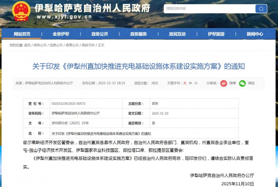
Task: Open 政民互动 navigation section
Action: coord(177,34)
